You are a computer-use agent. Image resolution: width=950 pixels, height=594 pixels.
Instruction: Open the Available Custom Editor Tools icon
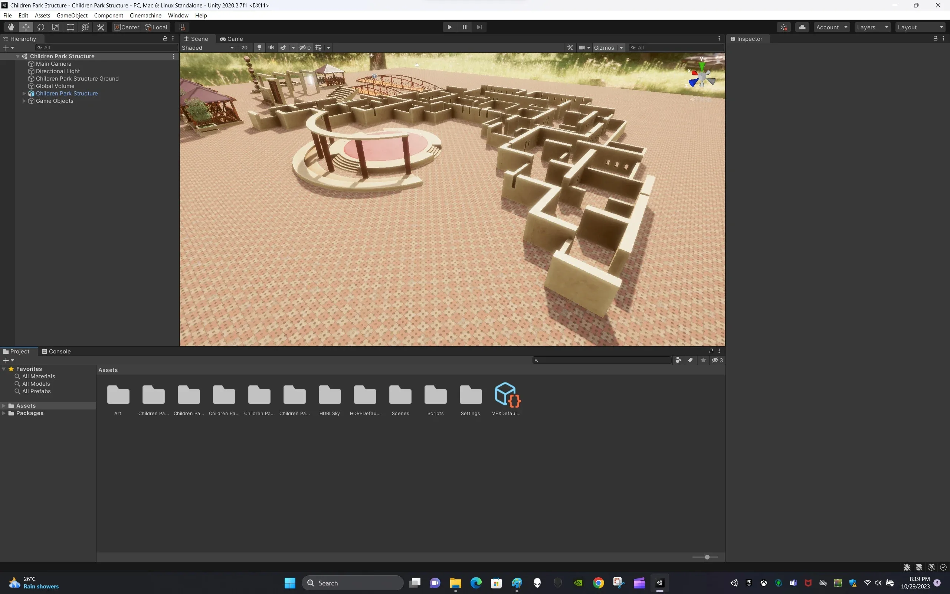[100, 27]
